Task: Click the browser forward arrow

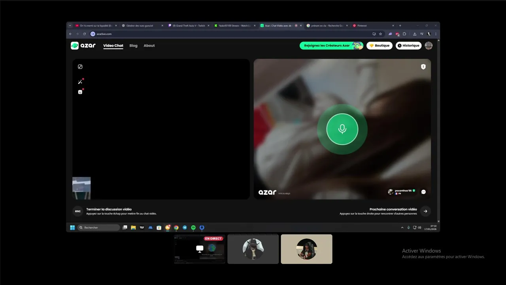Action: click(77, 34)
